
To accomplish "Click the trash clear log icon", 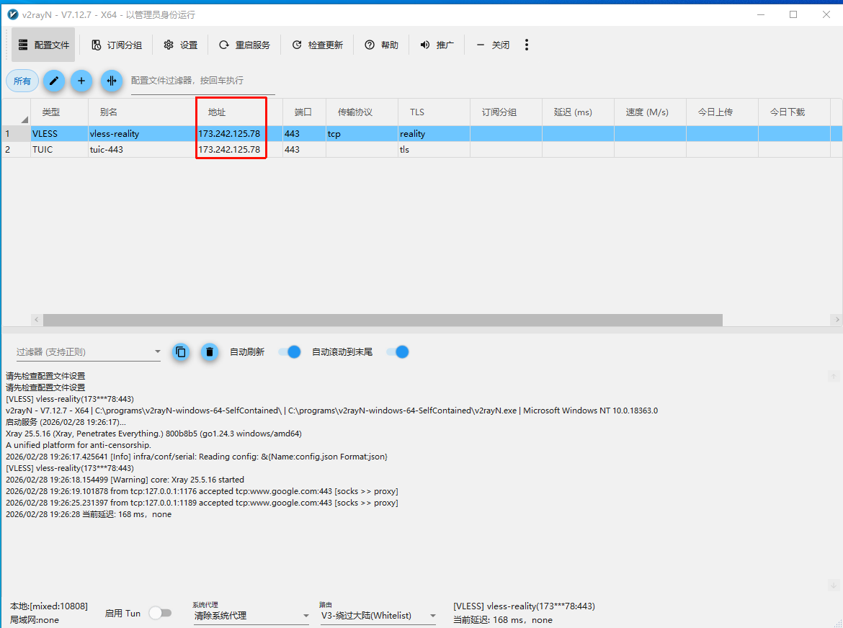I will [210, 352].
